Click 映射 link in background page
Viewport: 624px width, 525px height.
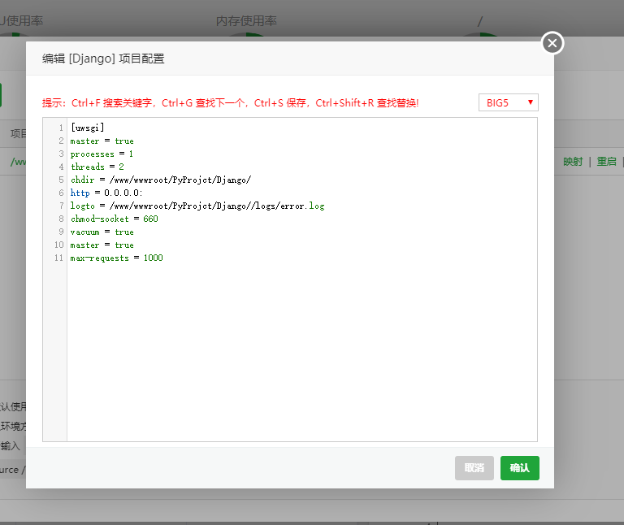(x=573, y=162)
